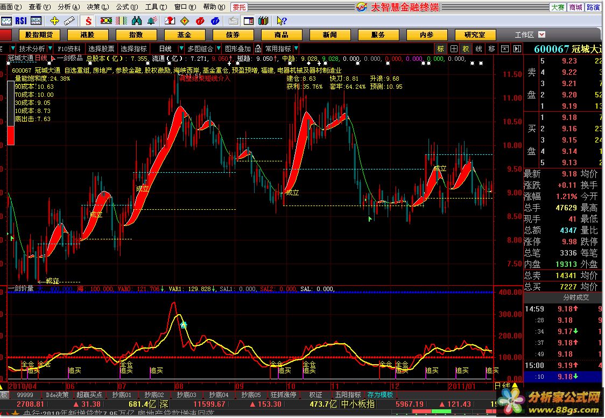This screenshot has height=418, width=605.
Task: Select the ruler measuring tool
Action: click(69, 21)
